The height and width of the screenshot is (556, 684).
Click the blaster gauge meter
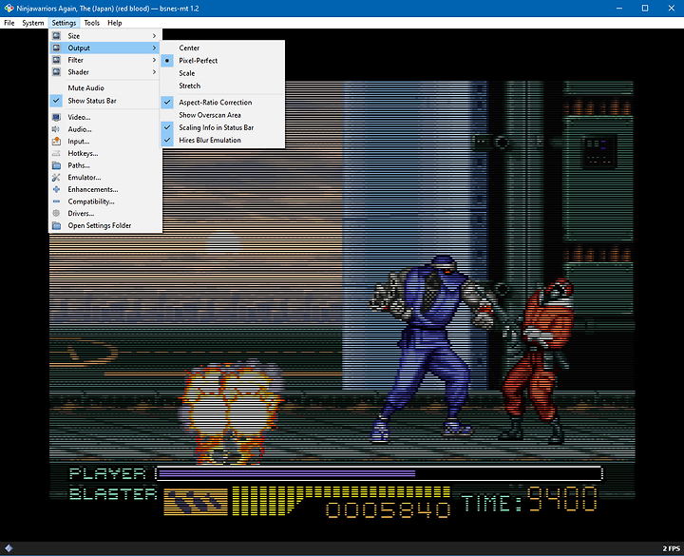(x=341, y=500)
